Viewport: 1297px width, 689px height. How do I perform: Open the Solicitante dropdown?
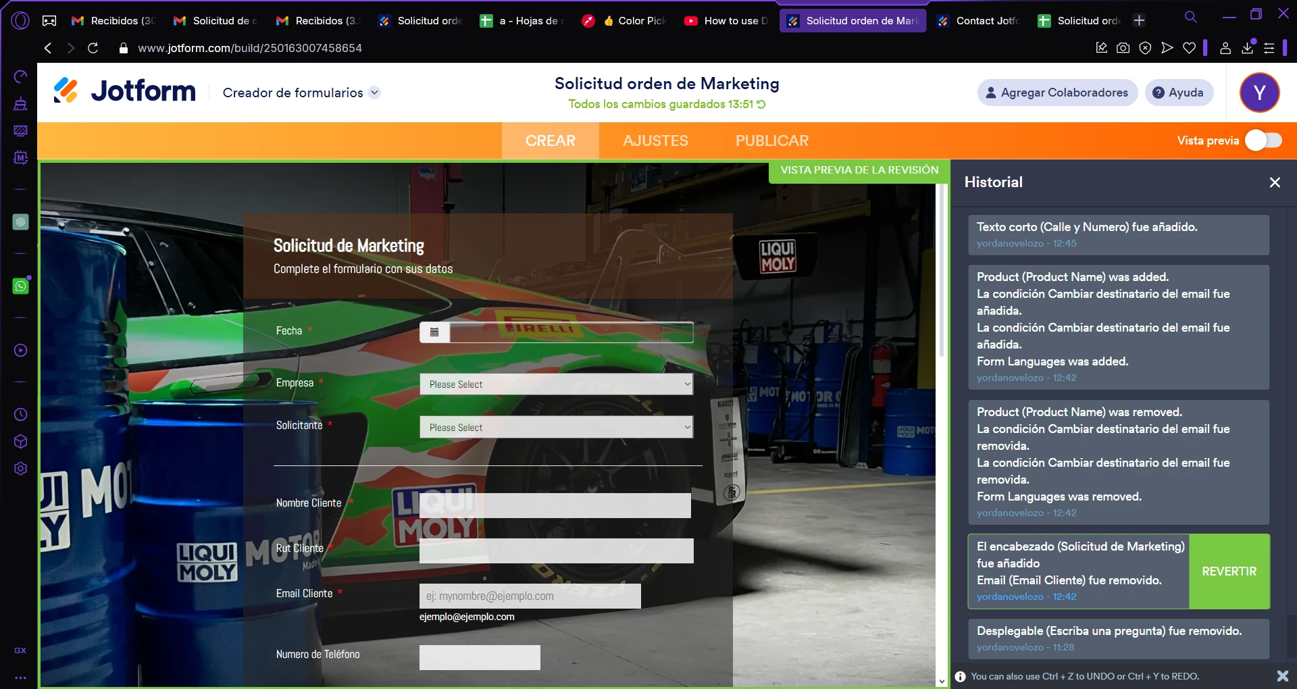pyautogui.click(x=556, y=428)
